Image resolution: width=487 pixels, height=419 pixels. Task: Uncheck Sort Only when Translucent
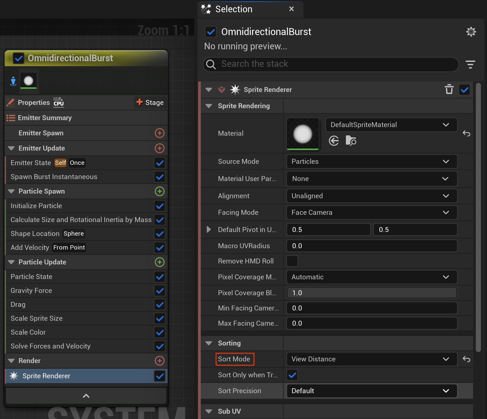[x=292, y=375]
